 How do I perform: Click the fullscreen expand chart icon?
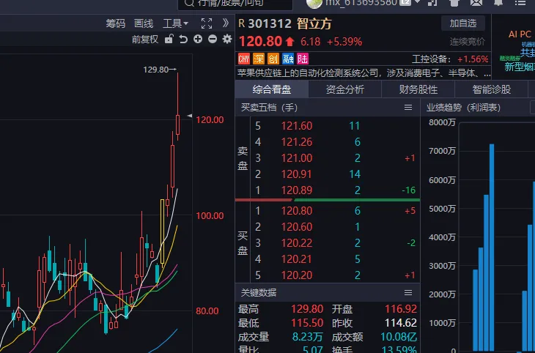207,23
